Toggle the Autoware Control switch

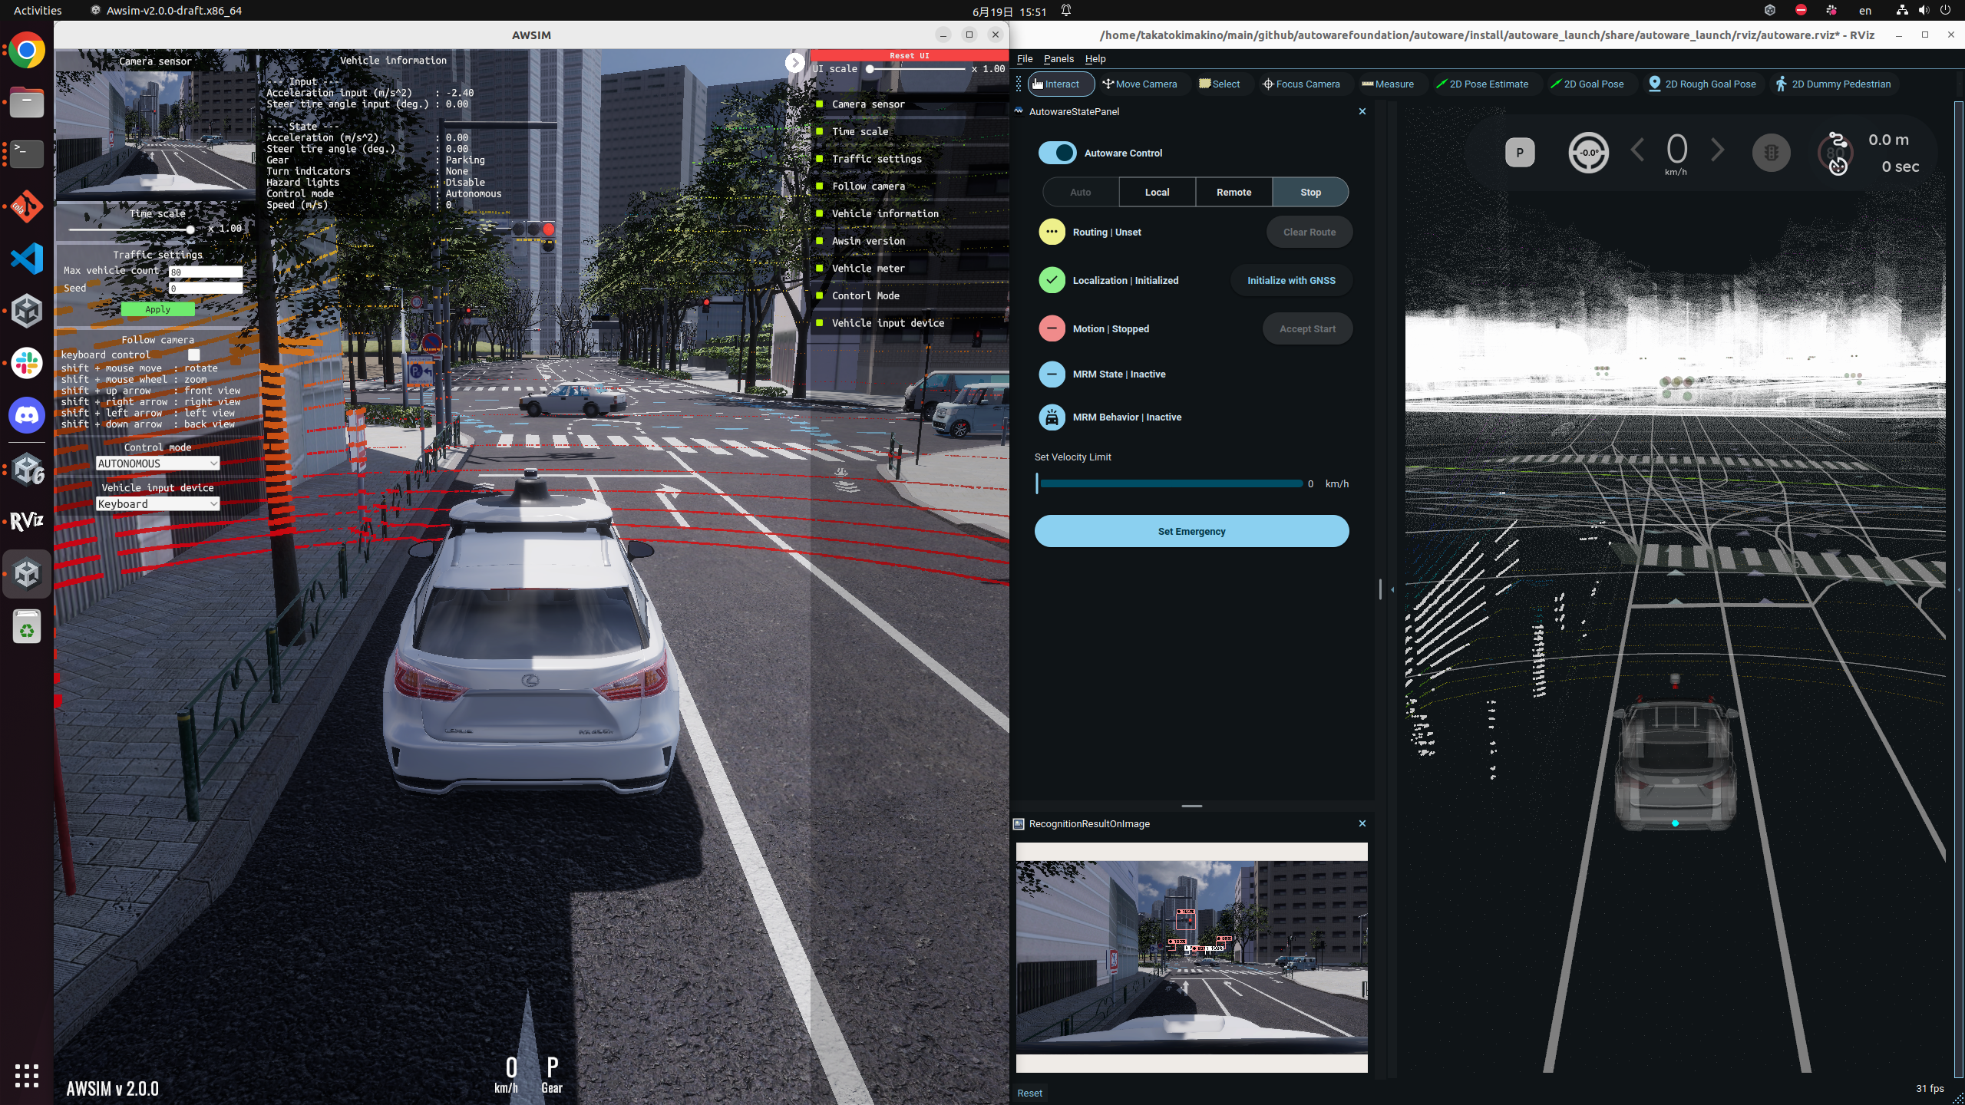[1057, 153]
